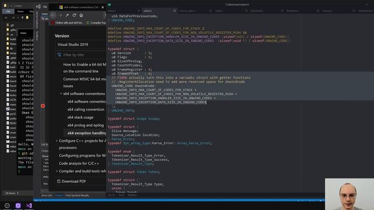Click the red breakpoint marker in VS margin
Screen dimensions: 374x210
click(43, 106)
